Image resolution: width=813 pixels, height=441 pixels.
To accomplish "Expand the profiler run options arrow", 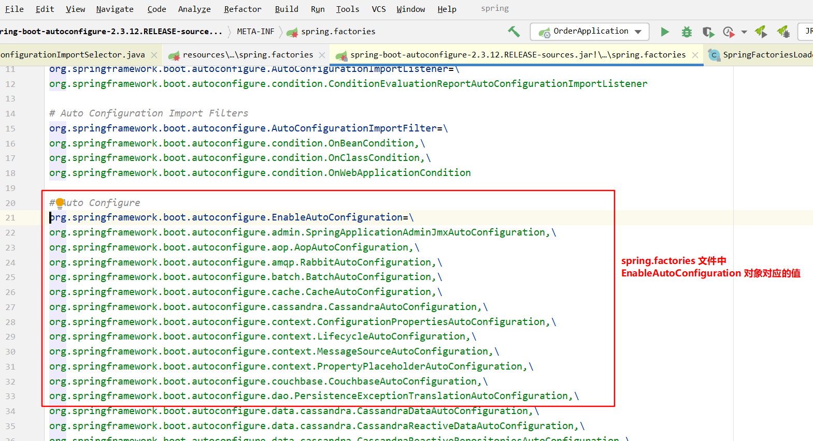I will [744, 32].
